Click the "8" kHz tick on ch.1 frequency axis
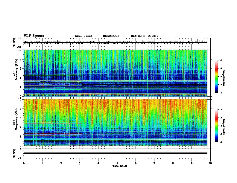This screenshot has height=183, width=237. (x=21, y=59)
